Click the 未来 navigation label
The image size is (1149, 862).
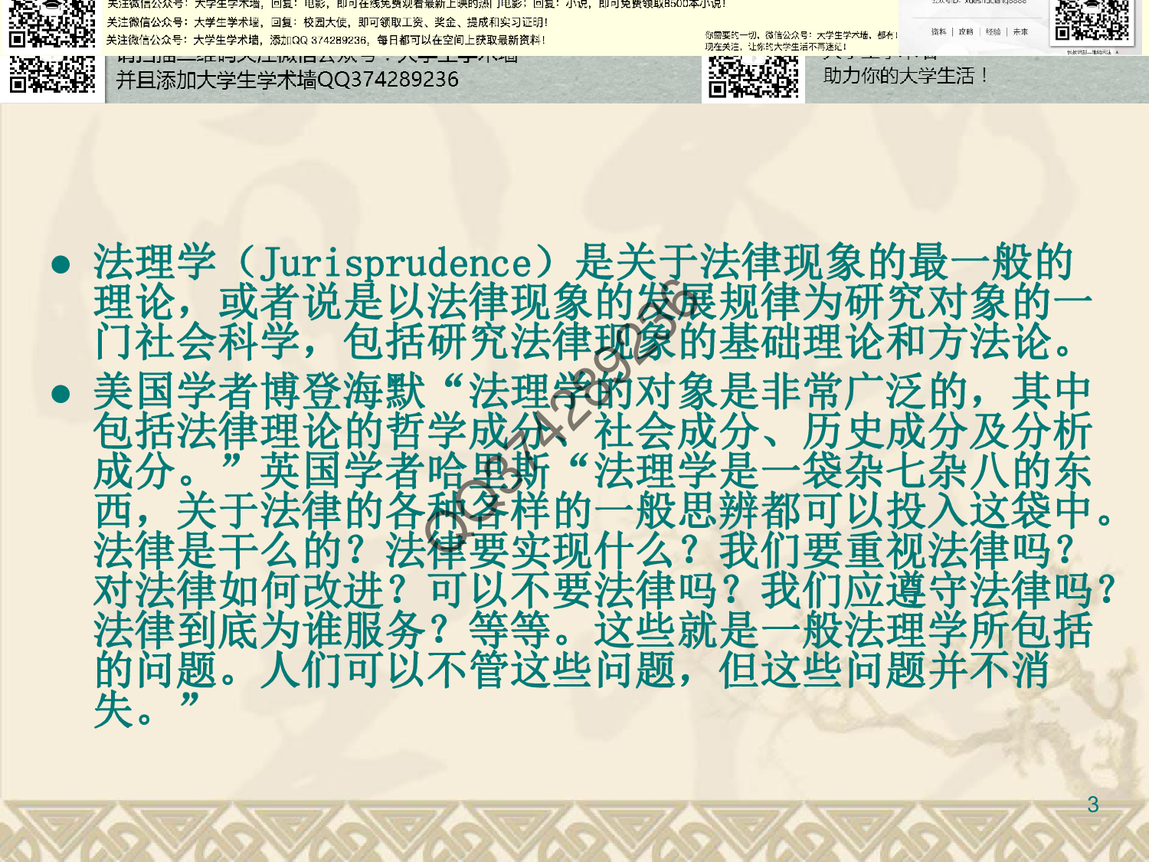[x=1020, y=32]
